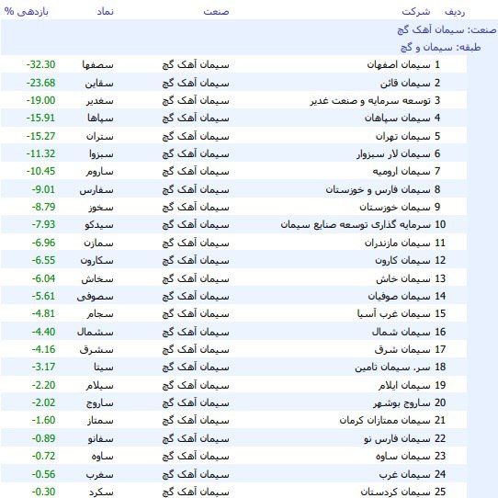Sort by the بازدهی % column header
The height and width of the screenshot is (498, 498).
pyautogui.click(x=27, y=12)
